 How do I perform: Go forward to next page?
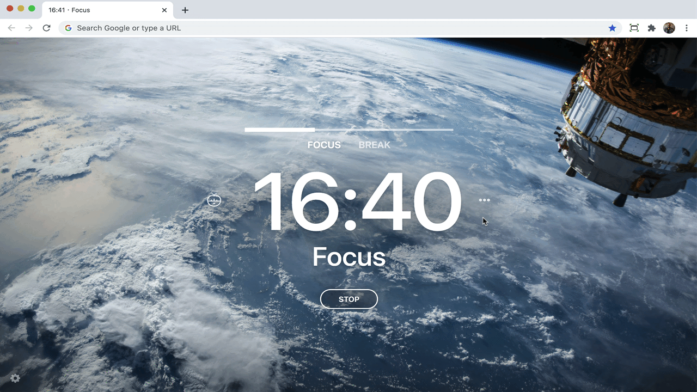[x=29, y=28]
